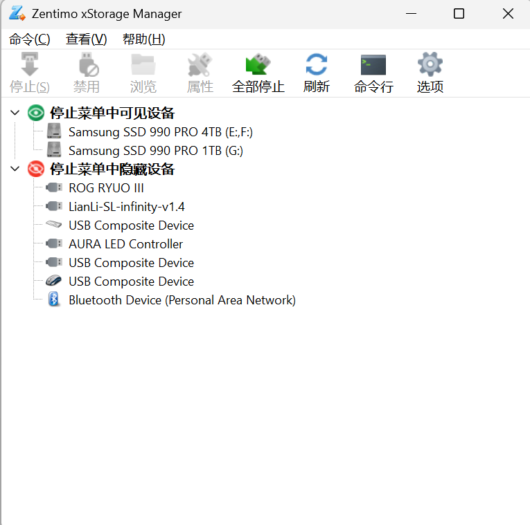Open the 命令(C) menu
The image size is (530, 525).
coord(29,39)
